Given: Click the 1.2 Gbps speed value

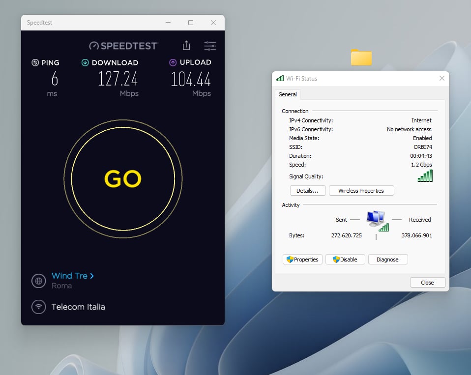Looking at the screenshot, I should 421,165.
